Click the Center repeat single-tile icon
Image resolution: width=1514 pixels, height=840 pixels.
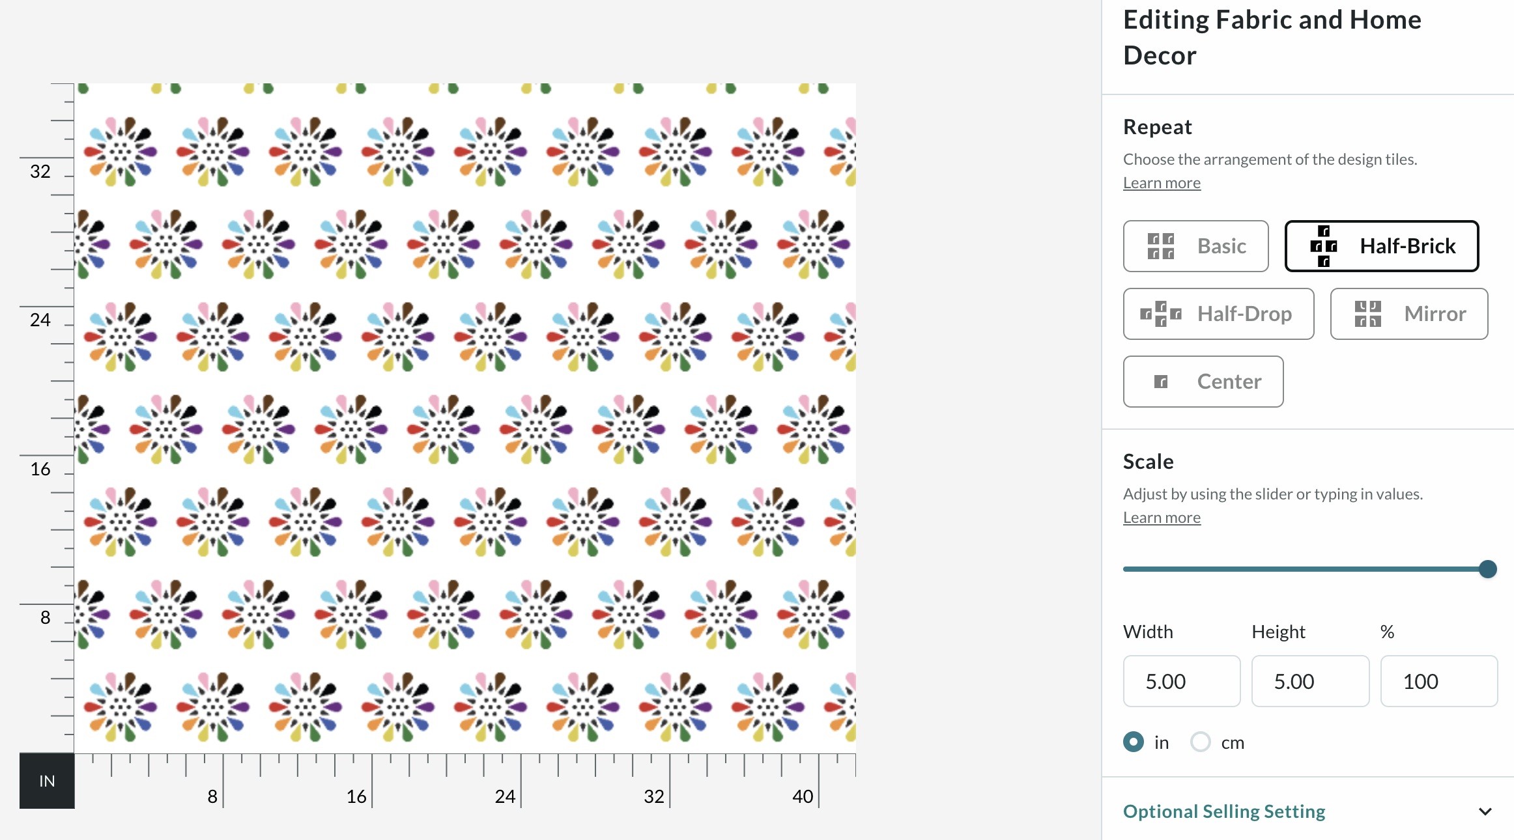pyautogui.click(x=1160, y=382)
